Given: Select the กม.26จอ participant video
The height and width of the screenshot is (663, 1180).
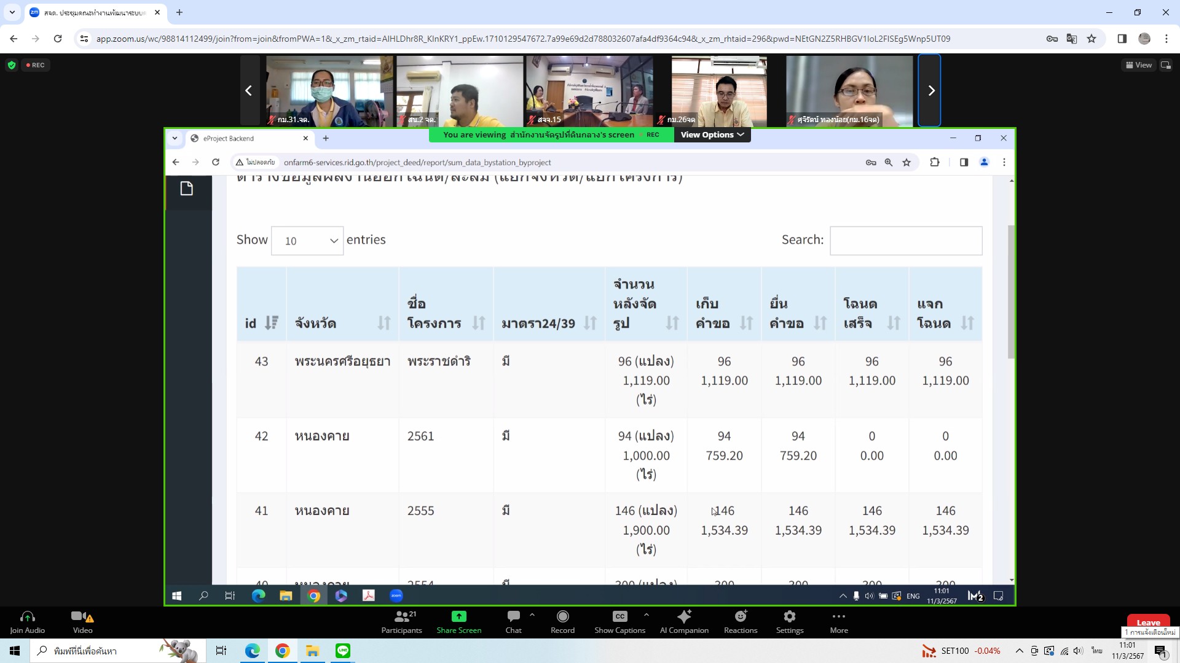Looking at the screenshot, I should [x=719, y=91].
